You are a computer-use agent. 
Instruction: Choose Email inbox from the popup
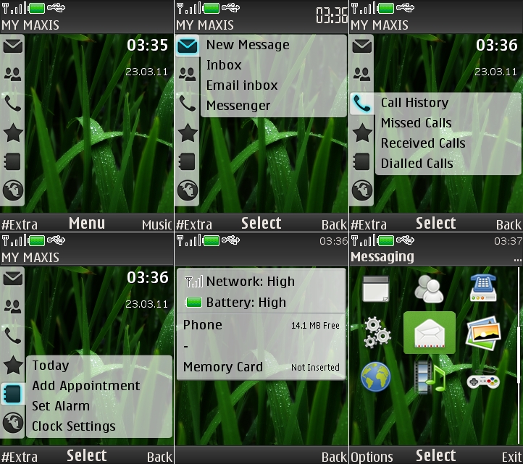[x=242, y=85]
